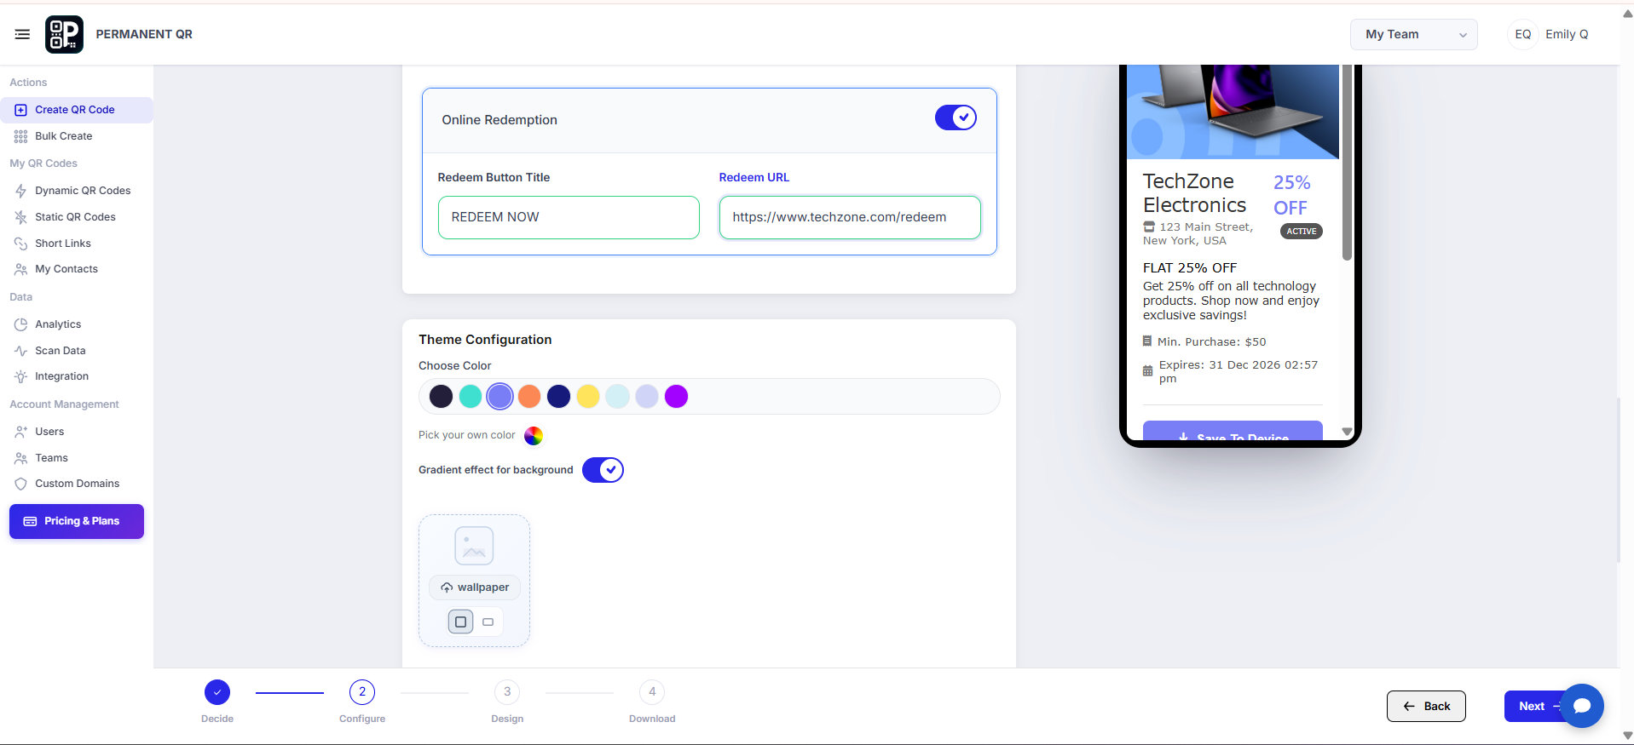Click the Back button
The height and width of the screenshot is (745, 1634).
point(1426,706)
